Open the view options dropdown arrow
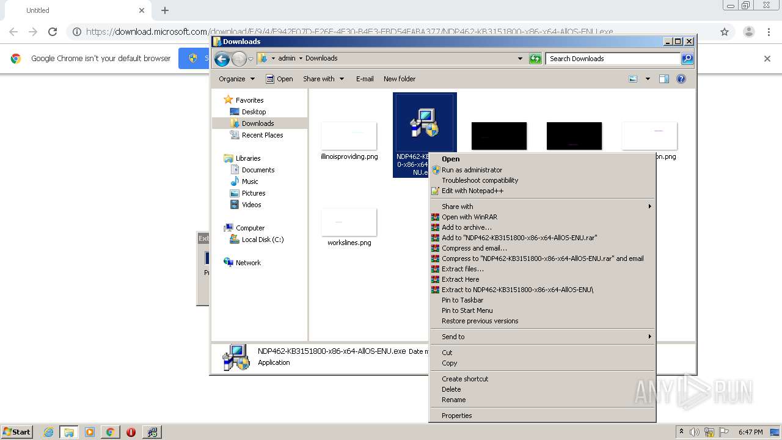 [x=648, y=79]
